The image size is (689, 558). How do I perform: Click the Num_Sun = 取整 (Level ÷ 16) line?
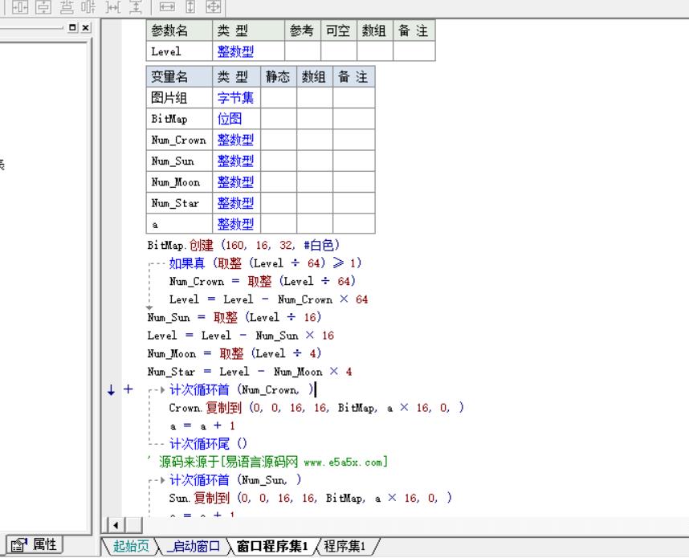click(x=234, y=317)
